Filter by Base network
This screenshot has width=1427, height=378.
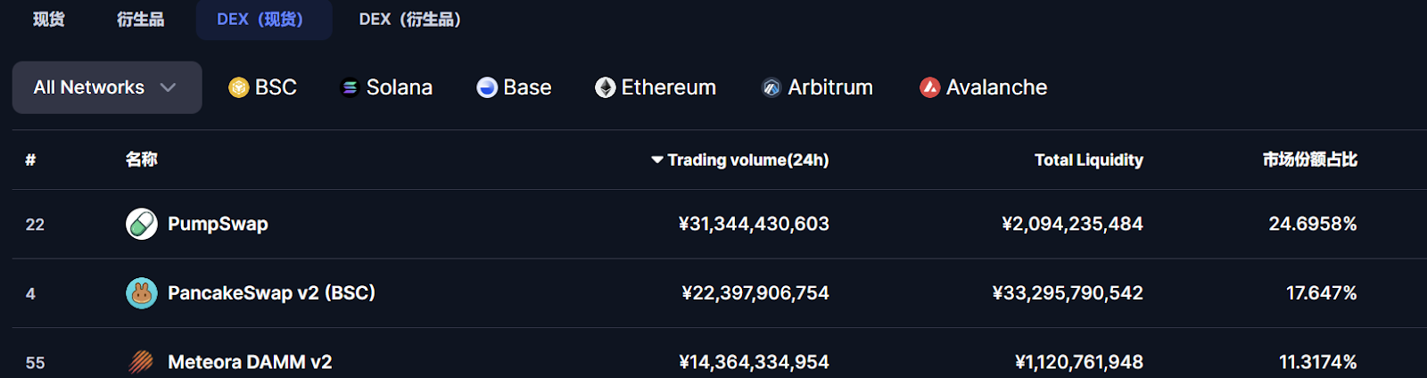514,87
